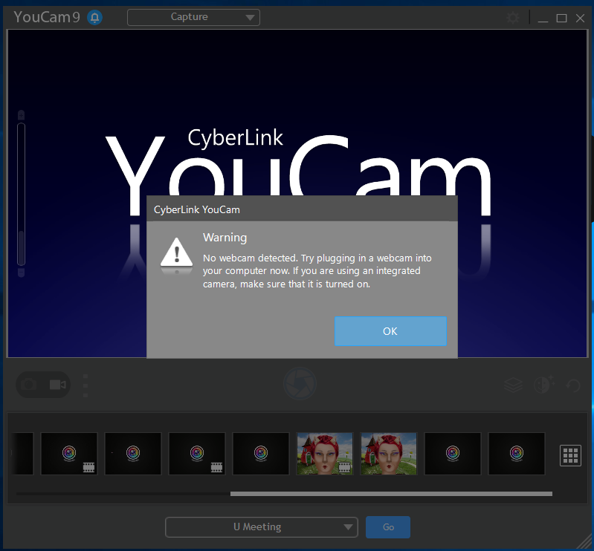Switch to video recording mode

click(57, 385)
